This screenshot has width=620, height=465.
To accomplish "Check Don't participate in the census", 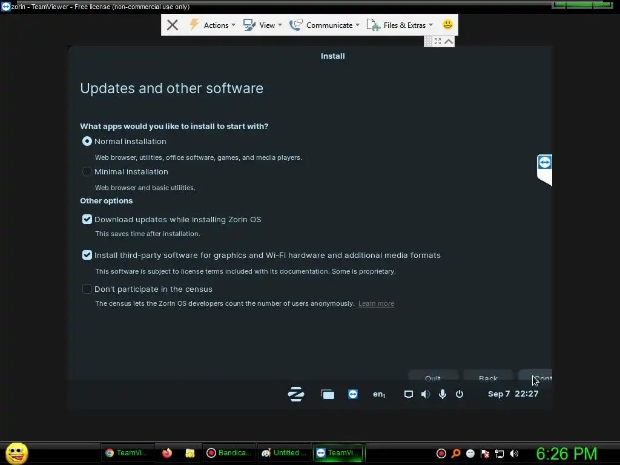I will [x=87, y=289].
